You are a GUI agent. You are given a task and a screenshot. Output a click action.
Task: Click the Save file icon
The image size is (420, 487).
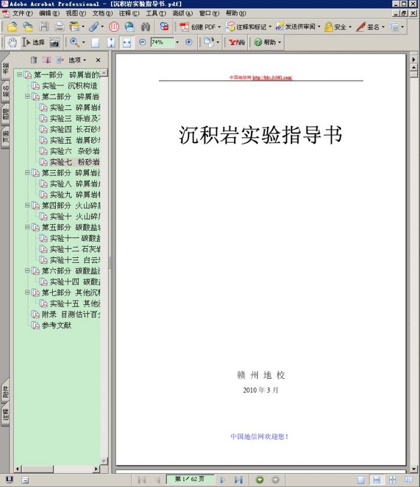[44, 27]
